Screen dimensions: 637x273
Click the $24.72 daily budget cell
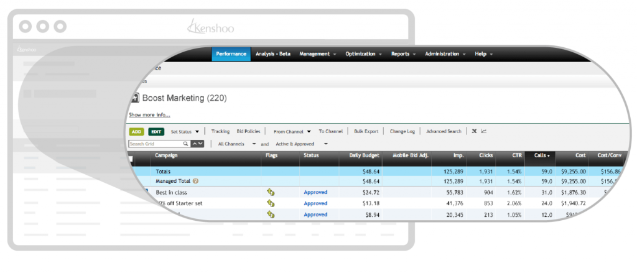(x=371, y=192)
